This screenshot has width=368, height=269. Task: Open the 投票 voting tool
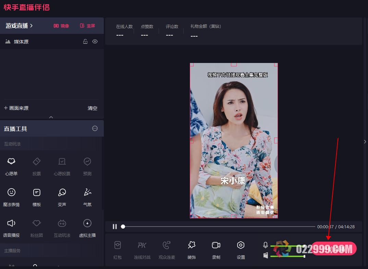(x=37, y=166)
